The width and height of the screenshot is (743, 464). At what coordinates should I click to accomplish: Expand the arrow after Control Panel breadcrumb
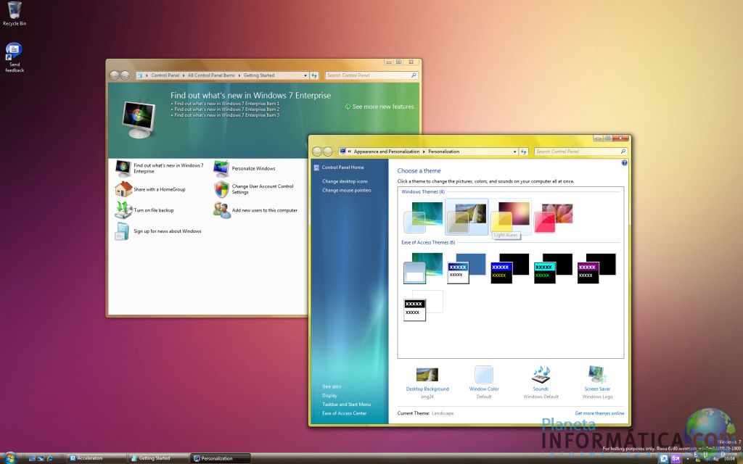(x=184, y=75)
